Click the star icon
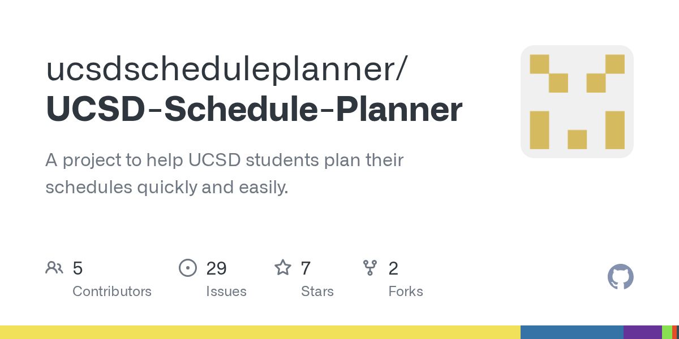This screenshot has width=679, height=339. pyautogui.click(x=282, y=268)
